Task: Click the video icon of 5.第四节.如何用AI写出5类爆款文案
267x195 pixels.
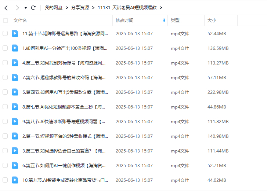Action: tap(15, 92)
